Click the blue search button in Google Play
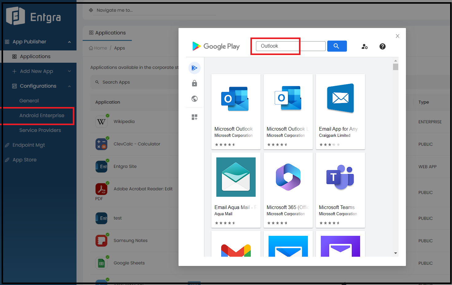 pos(337,46)
